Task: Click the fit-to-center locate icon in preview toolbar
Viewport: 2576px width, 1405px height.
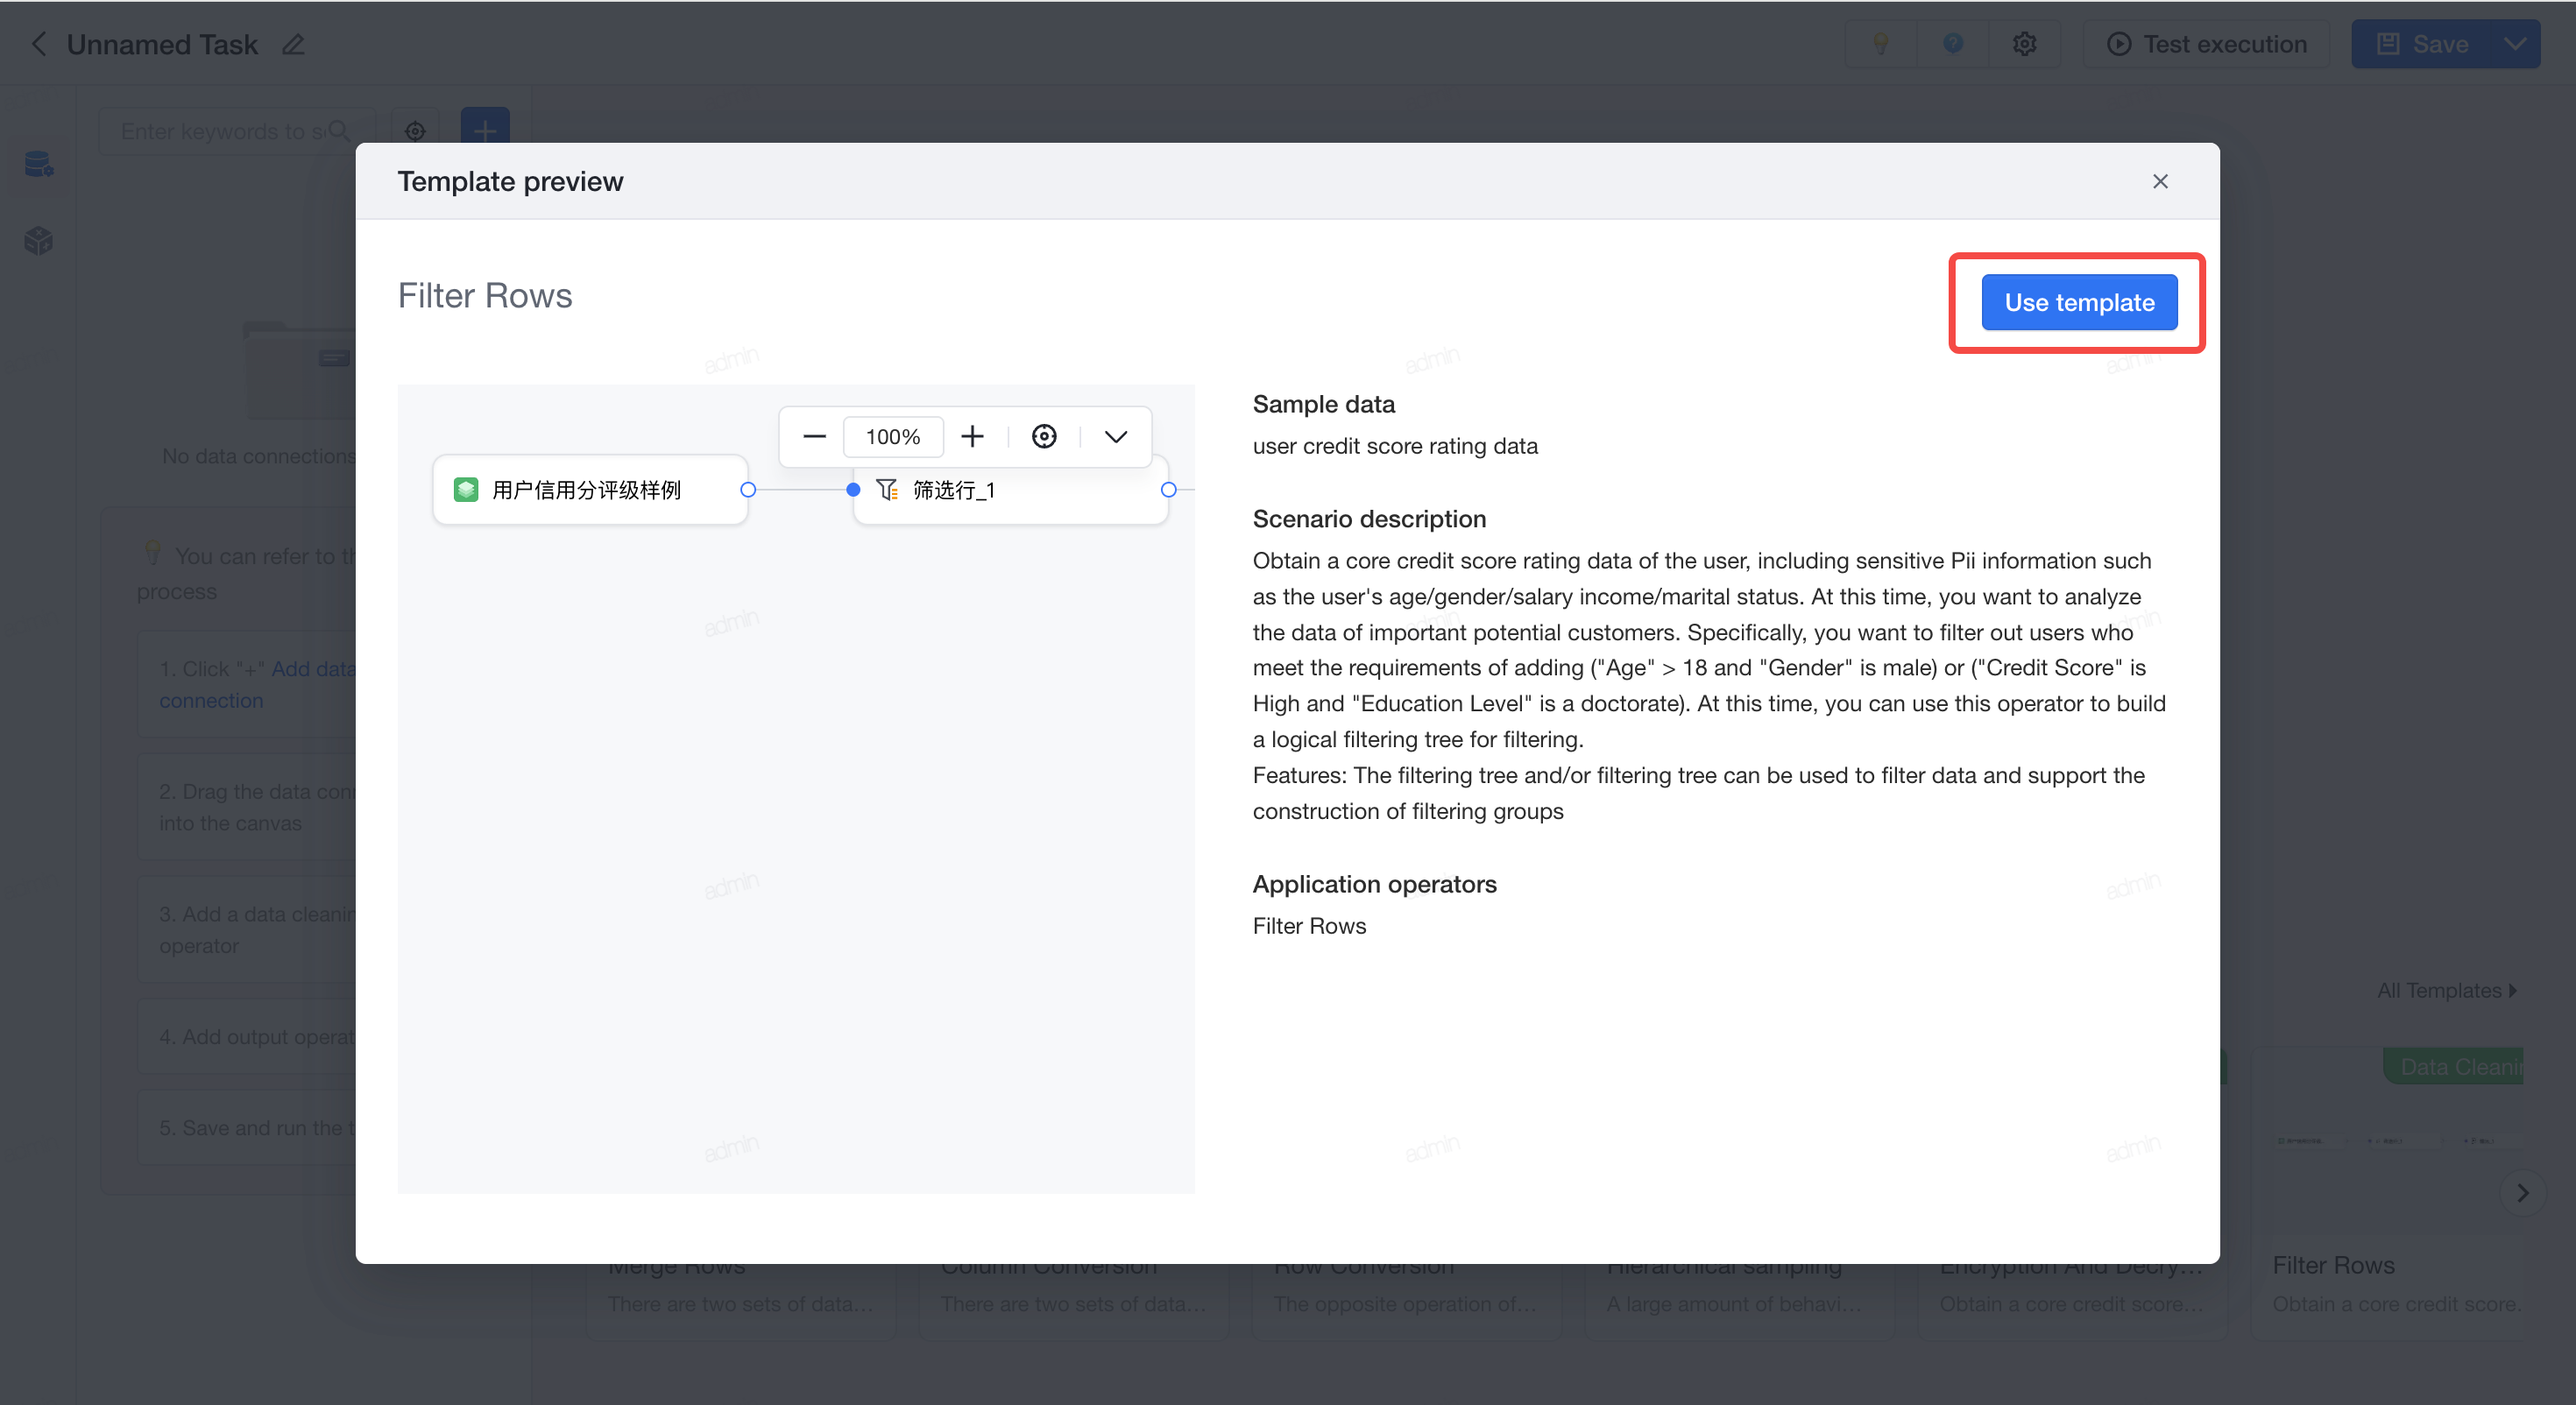Action: click(x=1044, y=437)
